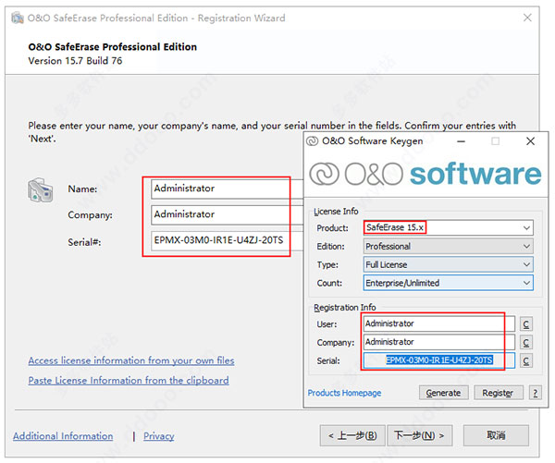Click the Company field in Keygen
This screenshot has width=555, height=463.
(x=438, y=342)
